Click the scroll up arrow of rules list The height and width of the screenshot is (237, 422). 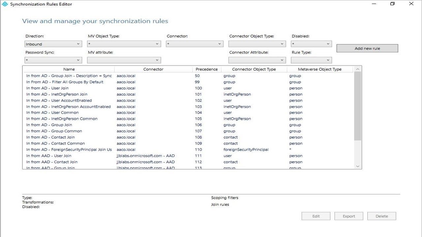point(358,69)
